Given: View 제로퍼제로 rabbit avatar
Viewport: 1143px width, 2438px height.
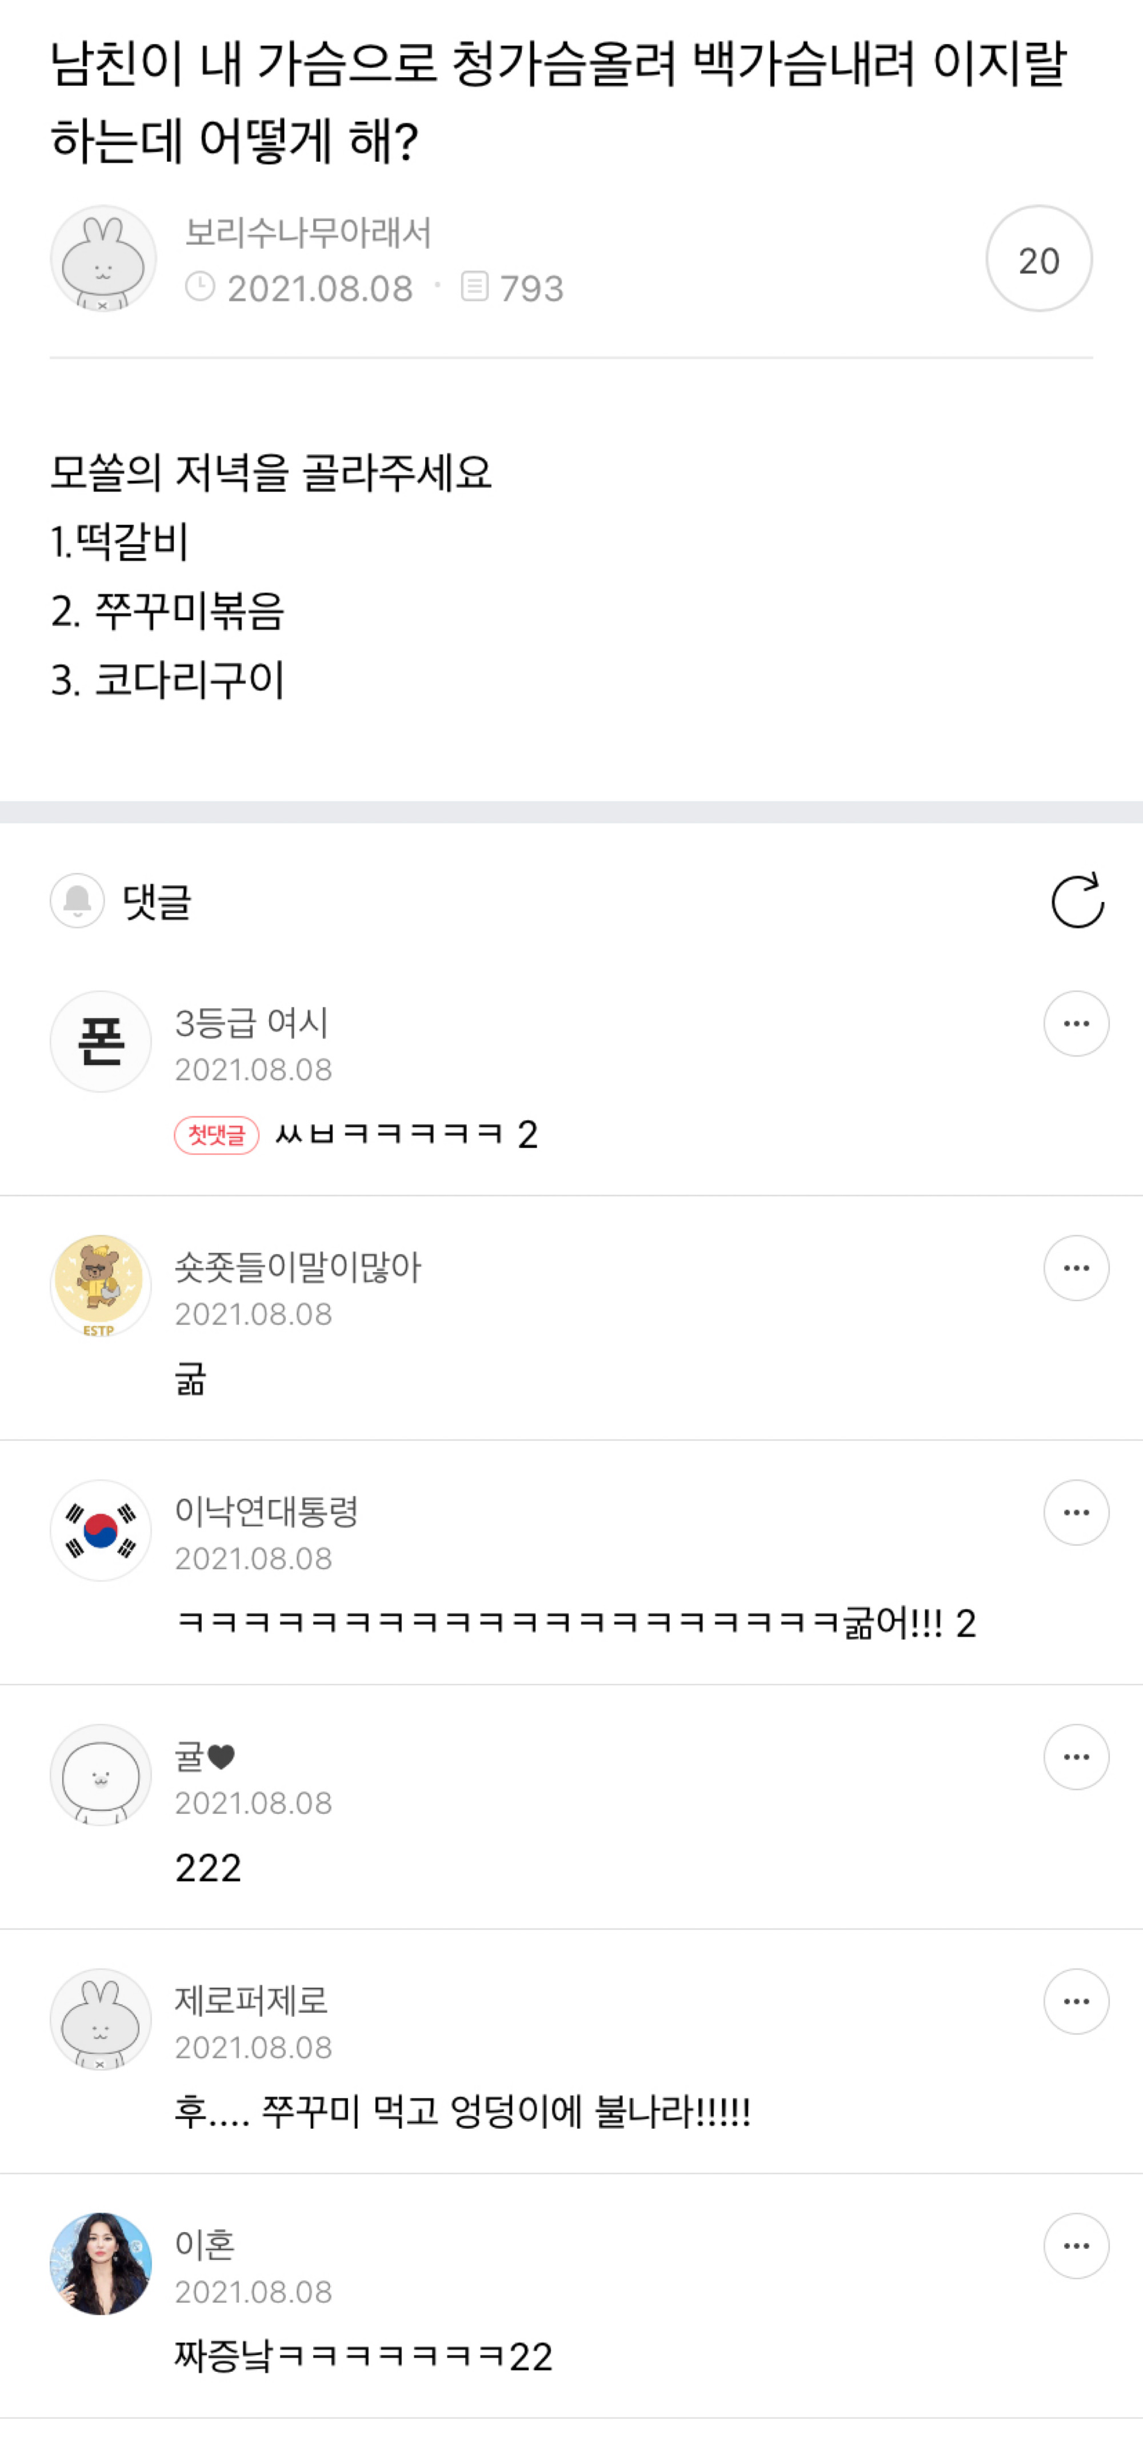Looking at the screenshot, I should tap(100, 2020).
